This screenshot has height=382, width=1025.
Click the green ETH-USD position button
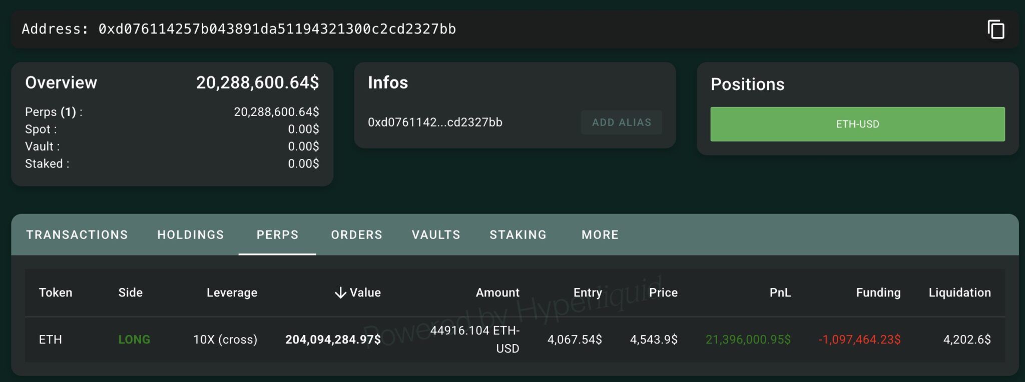[x=857, y=124]
